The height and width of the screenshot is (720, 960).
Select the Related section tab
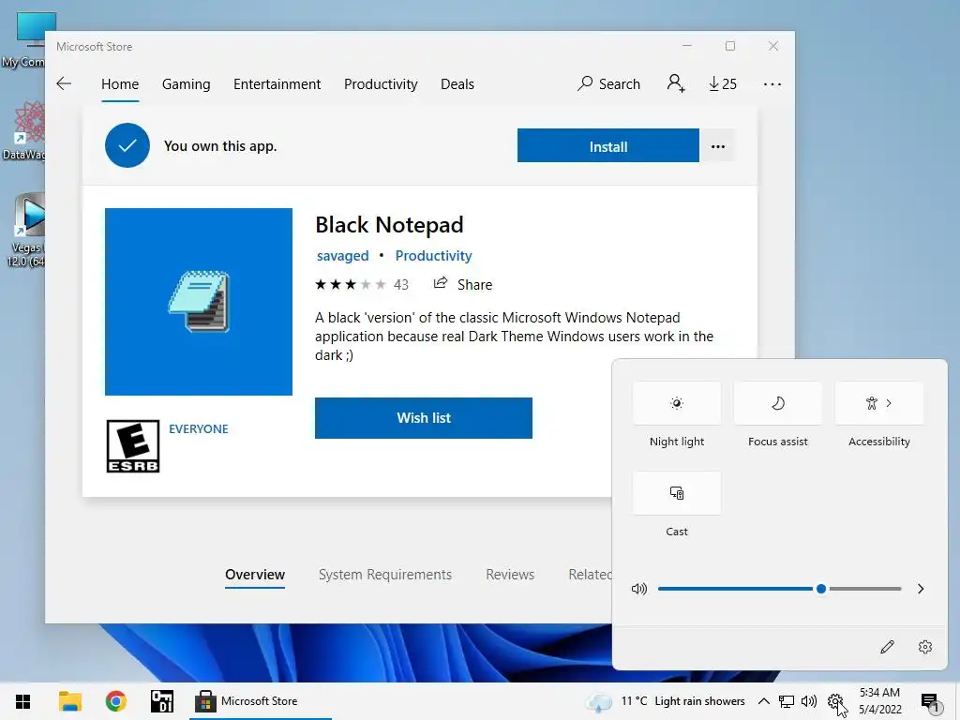pyautogui.click(x=590, y=575)
